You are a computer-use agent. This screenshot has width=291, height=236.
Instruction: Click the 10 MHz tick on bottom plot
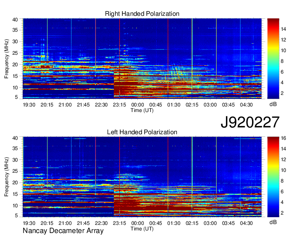coord(15,206)
